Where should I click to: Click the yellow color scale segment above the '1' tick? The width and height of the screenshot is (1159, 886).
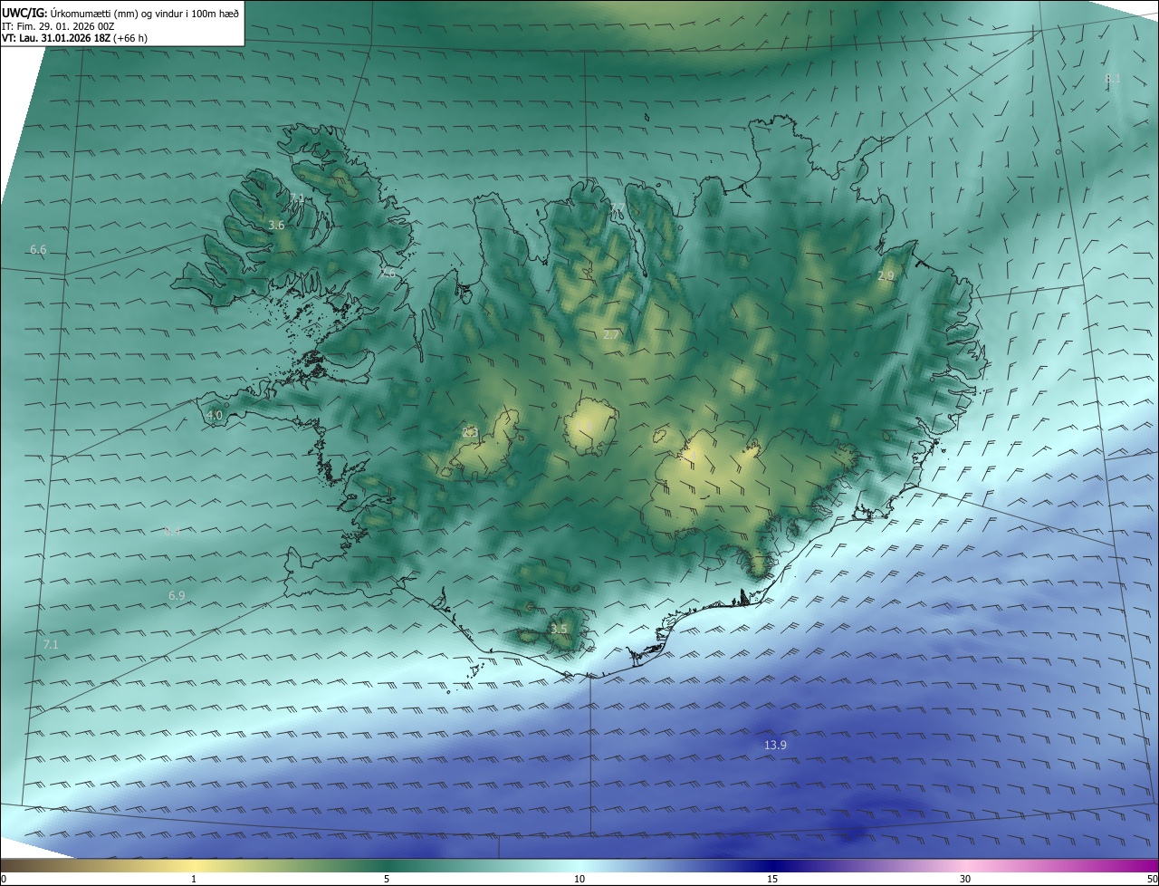[195, 865]
